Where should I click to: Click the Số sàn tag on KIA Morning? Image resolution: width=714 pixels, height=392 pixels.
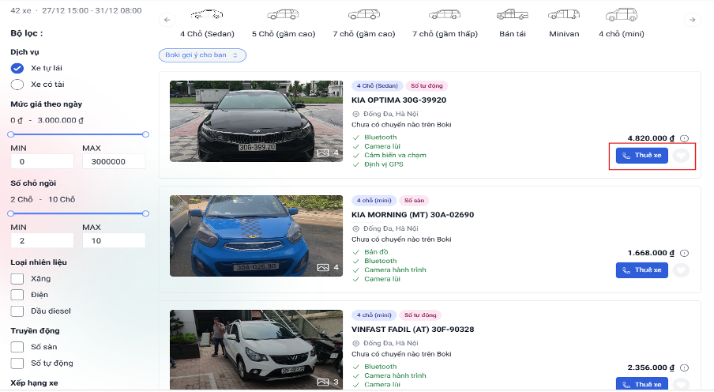tap(414, 201)
